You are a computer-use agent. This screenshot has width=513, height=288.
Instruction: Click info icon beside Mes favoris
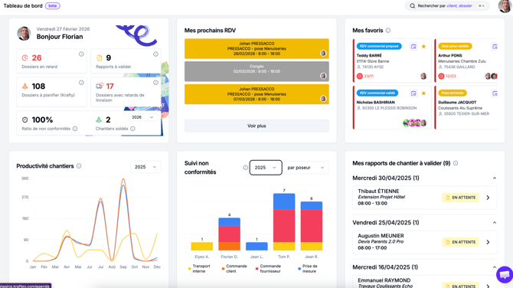(x=388, y=31)
